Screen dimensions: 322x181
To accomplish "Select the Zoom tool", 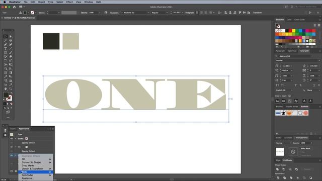I will (x=11, y=89).
